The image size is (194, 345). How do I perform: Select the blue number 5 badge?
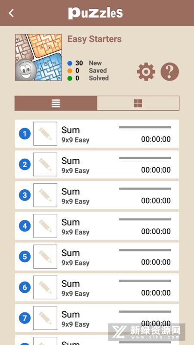25,257
